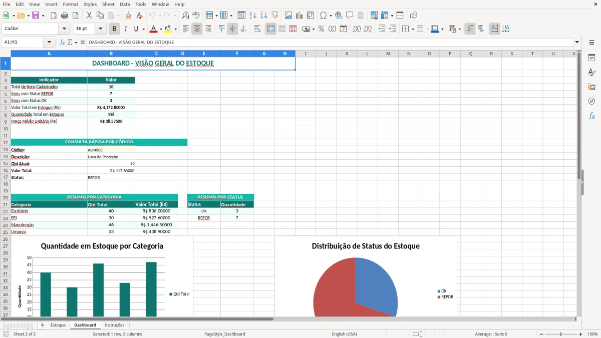Toggle Merge and Center Cells
This screenshot has width=601, height=338.
[270, 29]
